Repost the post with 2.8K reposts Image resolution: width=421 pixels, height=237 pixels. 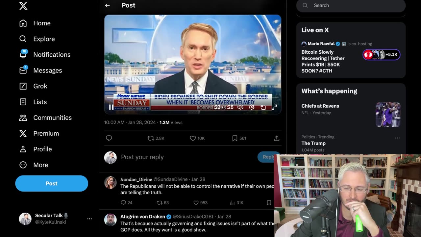151,138
